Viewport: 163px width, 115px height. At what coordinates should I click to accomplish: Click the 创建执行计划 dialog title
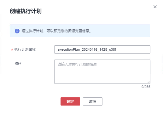26,11
